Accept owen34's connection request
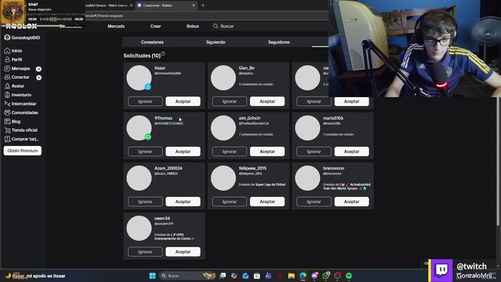The height and width of the screenshot is (282, 501). (183, 252)
